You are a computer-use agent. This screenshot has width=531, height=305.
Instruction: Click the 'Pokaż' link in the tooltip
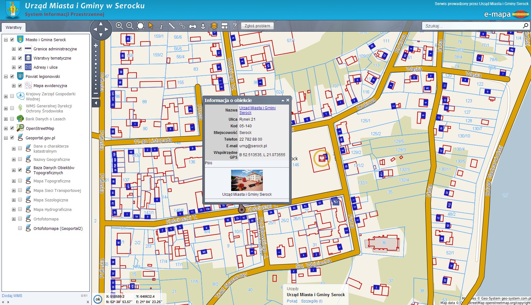[x=292, y=301]
